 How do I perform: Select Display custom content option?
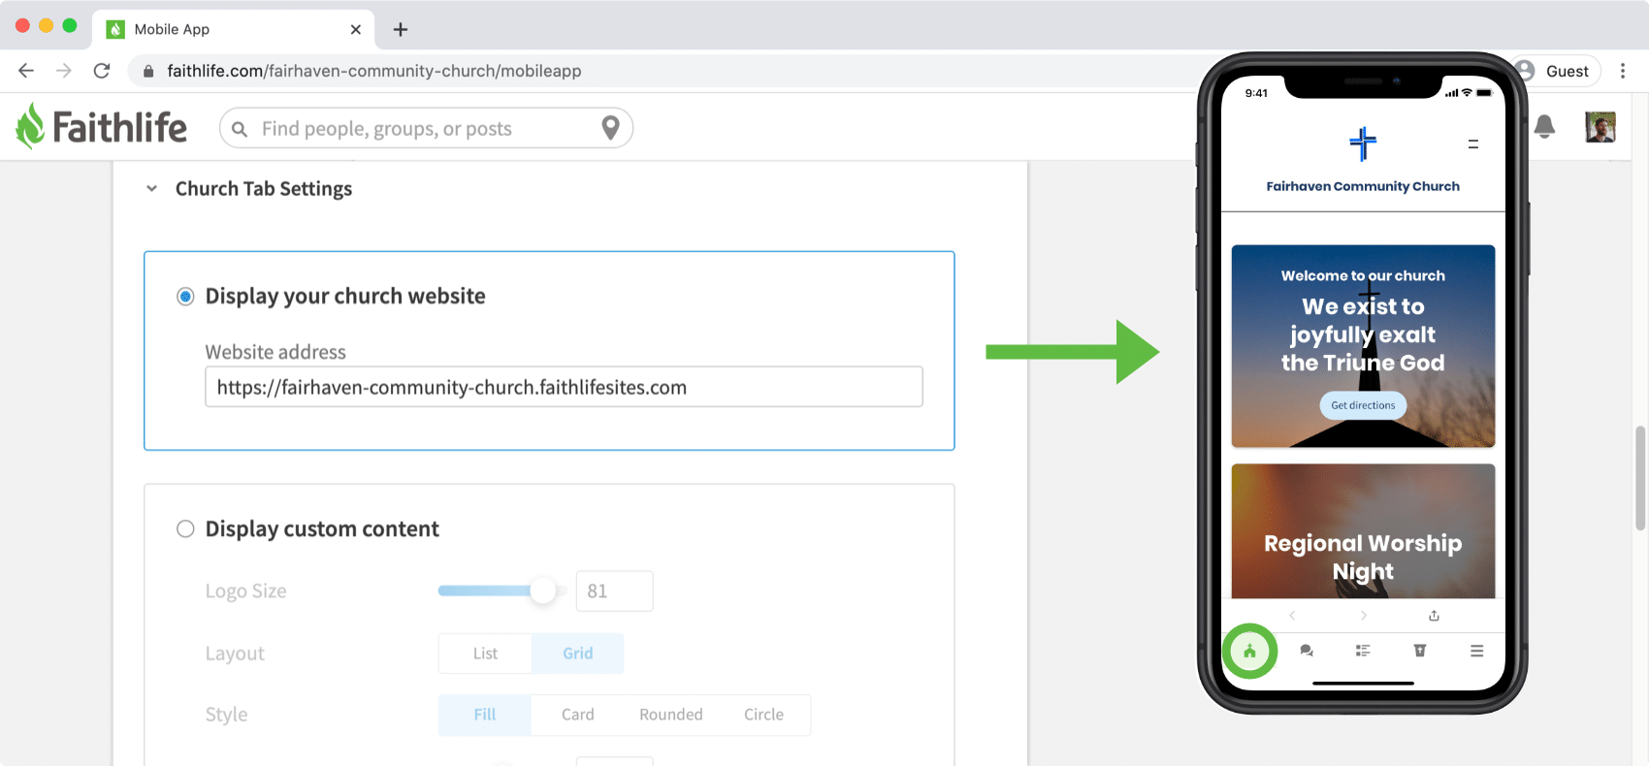pyautogui.click(x=185, y=529)
